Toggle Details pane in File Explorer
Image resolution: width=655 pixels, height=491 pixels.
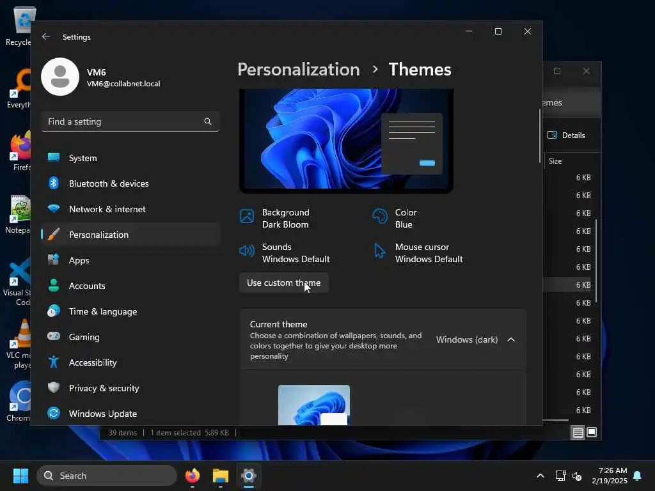click(566, 136)
